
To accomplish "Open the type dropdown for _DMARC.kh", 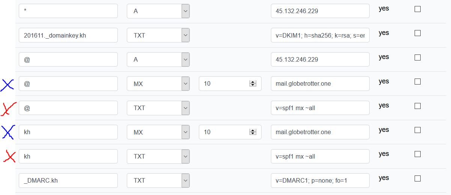I will [185, 180].
